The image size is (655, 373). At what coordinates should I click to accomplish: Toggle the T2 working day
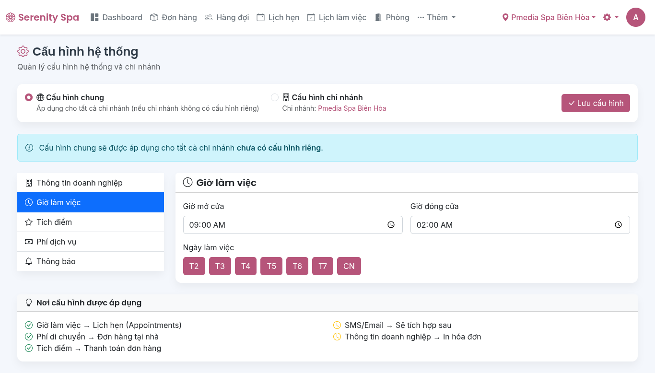point(194,266)
